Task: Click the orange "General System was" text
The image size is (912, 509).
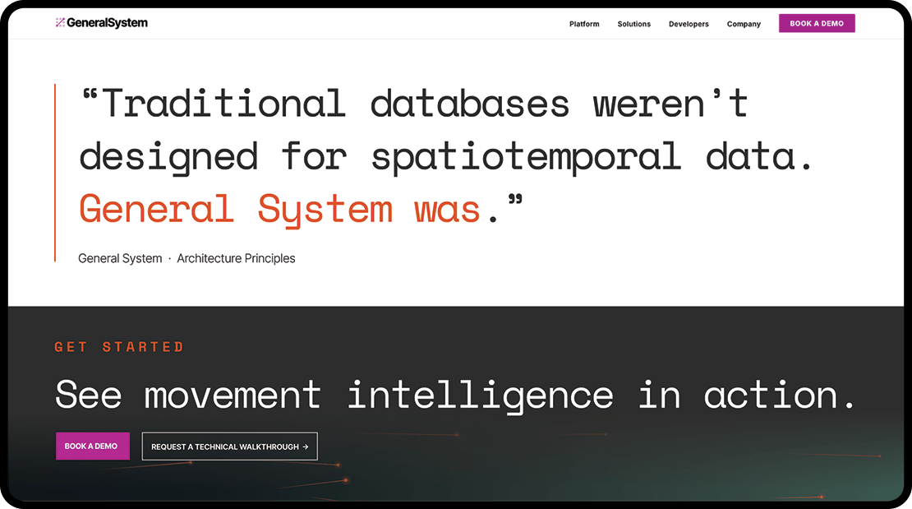Action: [x=279, y=209]
